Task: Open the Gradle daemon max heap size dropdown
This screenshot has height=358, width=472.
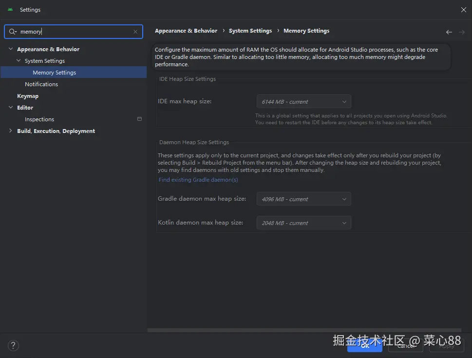Action: 304,199
